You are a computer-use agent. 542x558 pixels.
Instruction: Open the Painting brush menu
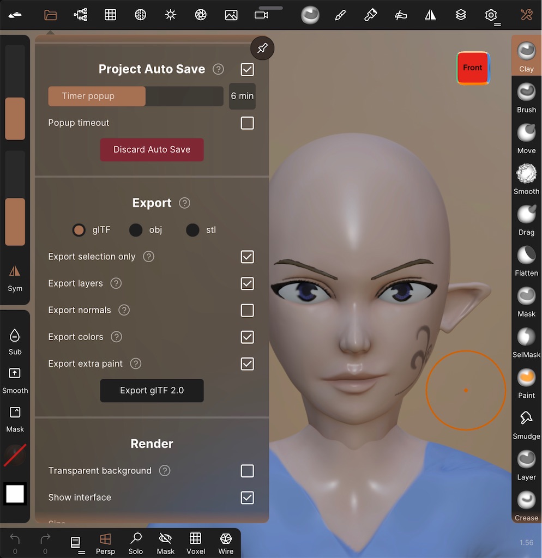[x=370, y=15]
